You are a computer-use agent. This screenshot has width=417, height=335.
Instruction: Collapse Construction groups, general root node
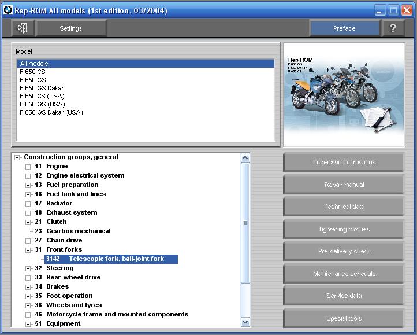[17, 157]
